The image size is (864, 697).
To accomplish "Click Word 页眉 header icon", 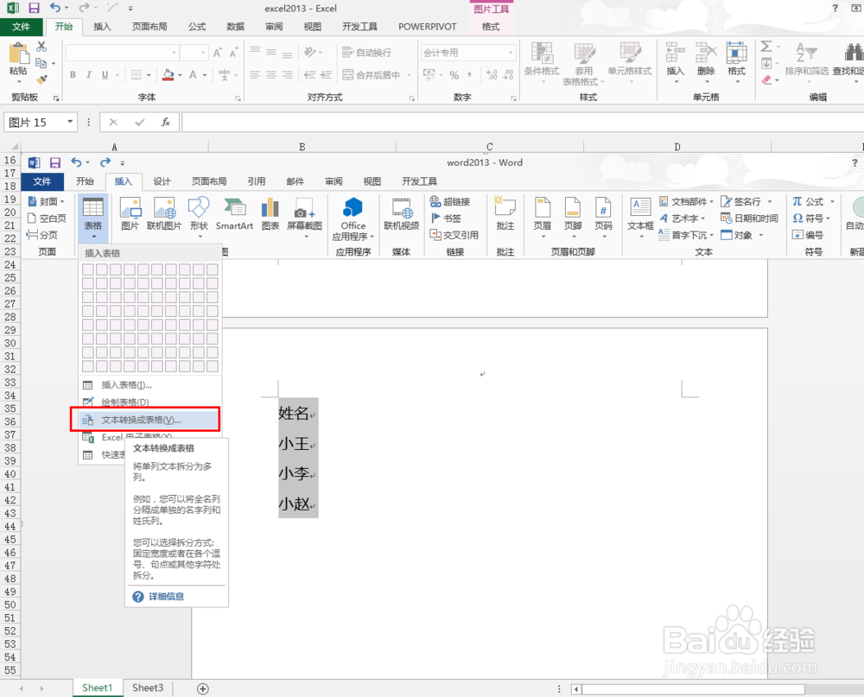I will tap(543, 208).
